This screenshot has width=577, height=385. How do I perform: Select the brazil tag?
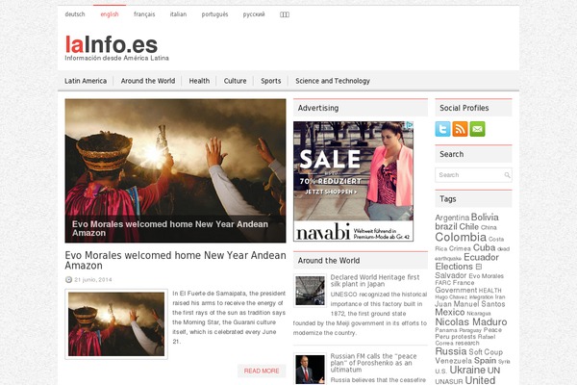coord(446,226)
